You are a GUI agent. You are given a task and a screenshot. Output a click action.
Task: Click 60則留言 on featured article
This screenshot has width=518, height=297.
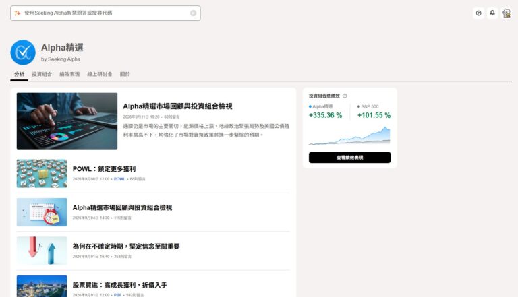172,117
